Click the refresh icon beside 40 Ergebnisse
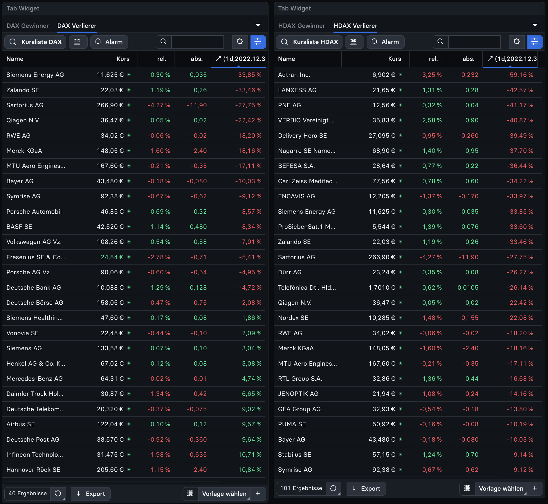Screen dimensions: 548x504 point(58,494)
